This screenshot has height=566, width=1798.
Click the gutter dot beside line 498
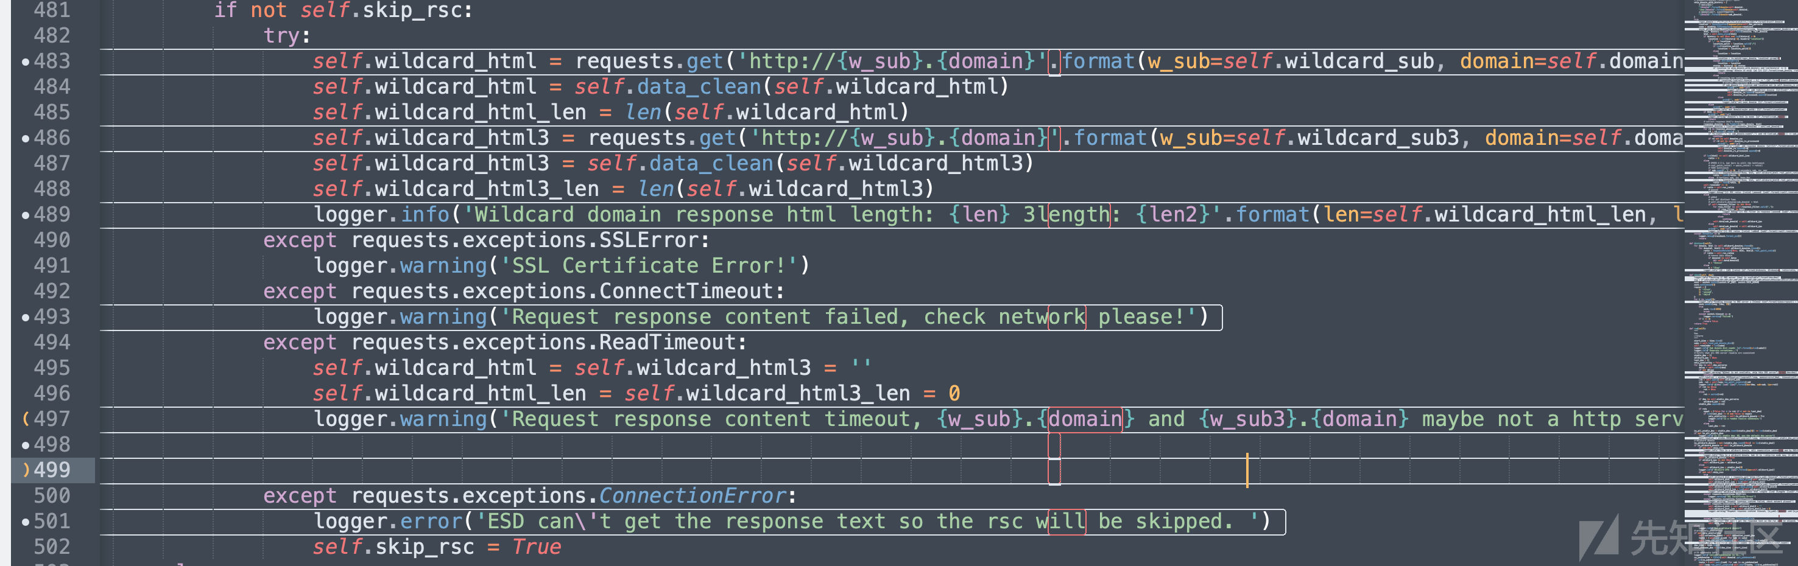pyautogui.click(x=26, y=445)
